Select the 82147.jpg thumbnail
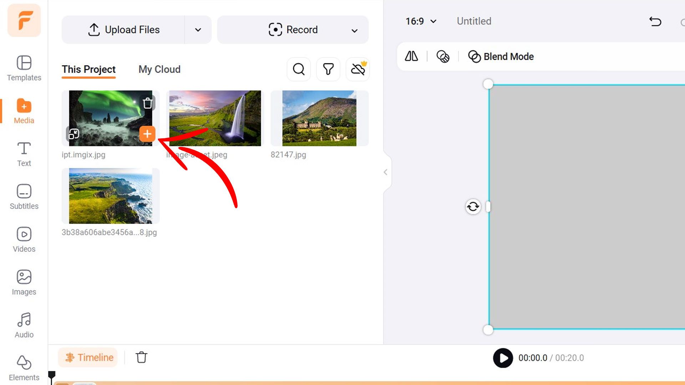 pyautogui.click(x=319, y=118)
